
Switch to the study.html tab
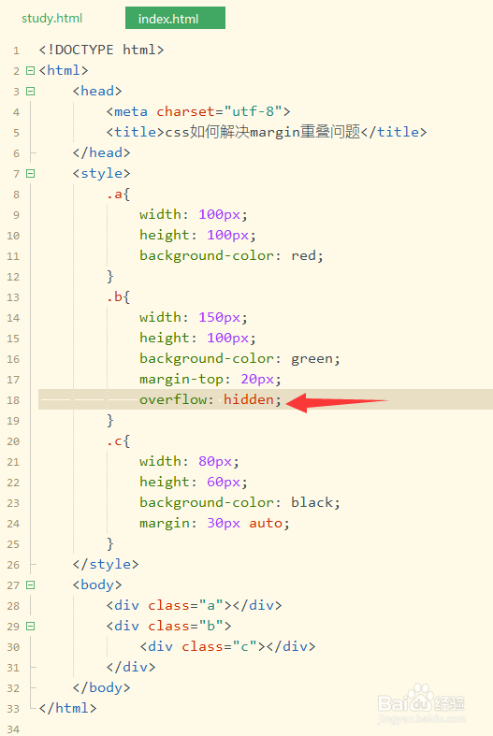pos(51,19)
